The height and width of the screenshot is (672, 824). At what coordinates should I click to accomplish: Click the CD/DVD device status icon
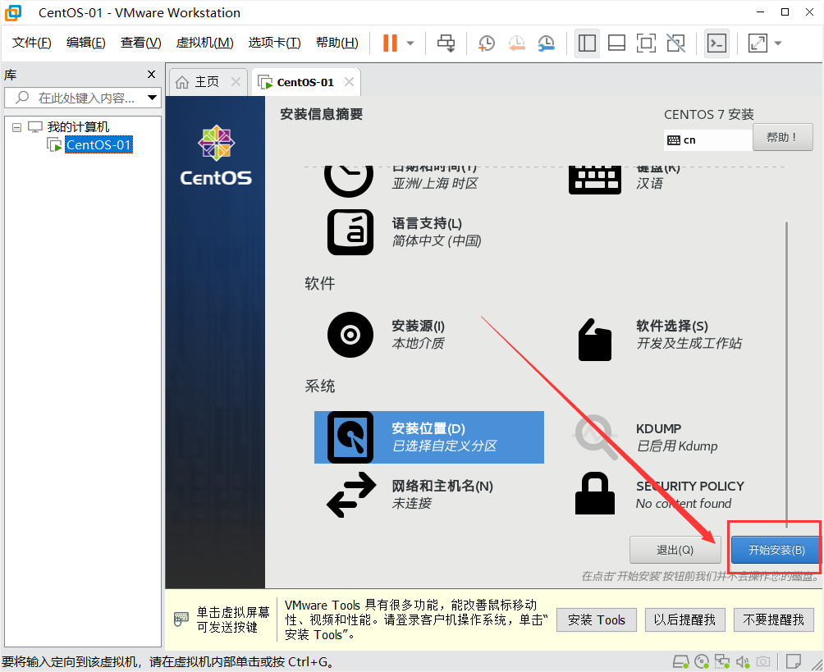(702, 661)
